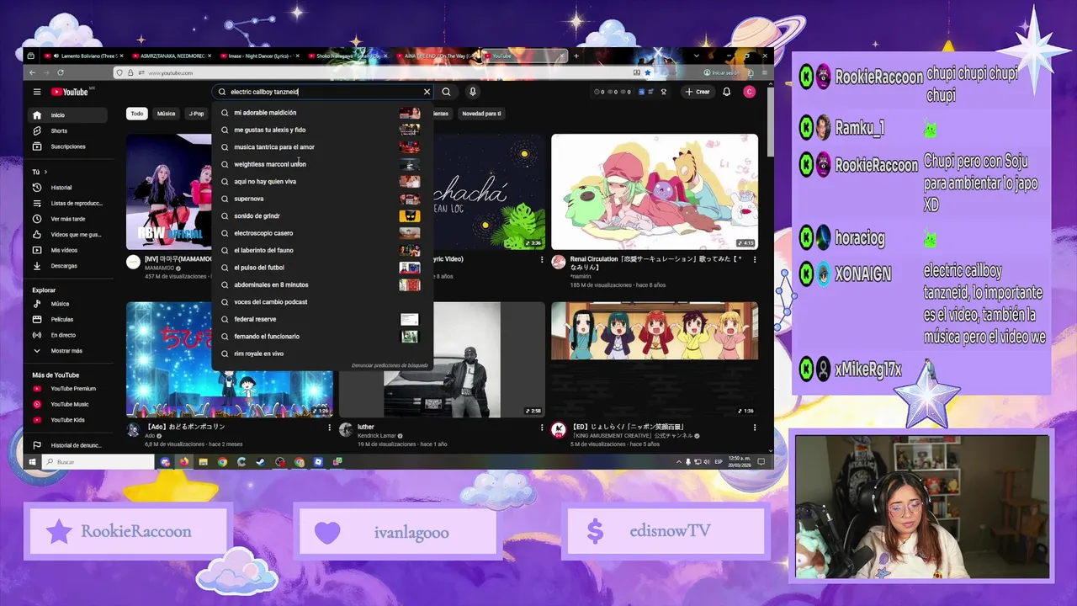Open Suscripciones in the sidebar
Image resolution: width=1077 pixels, height=606 pixels.
67,146
